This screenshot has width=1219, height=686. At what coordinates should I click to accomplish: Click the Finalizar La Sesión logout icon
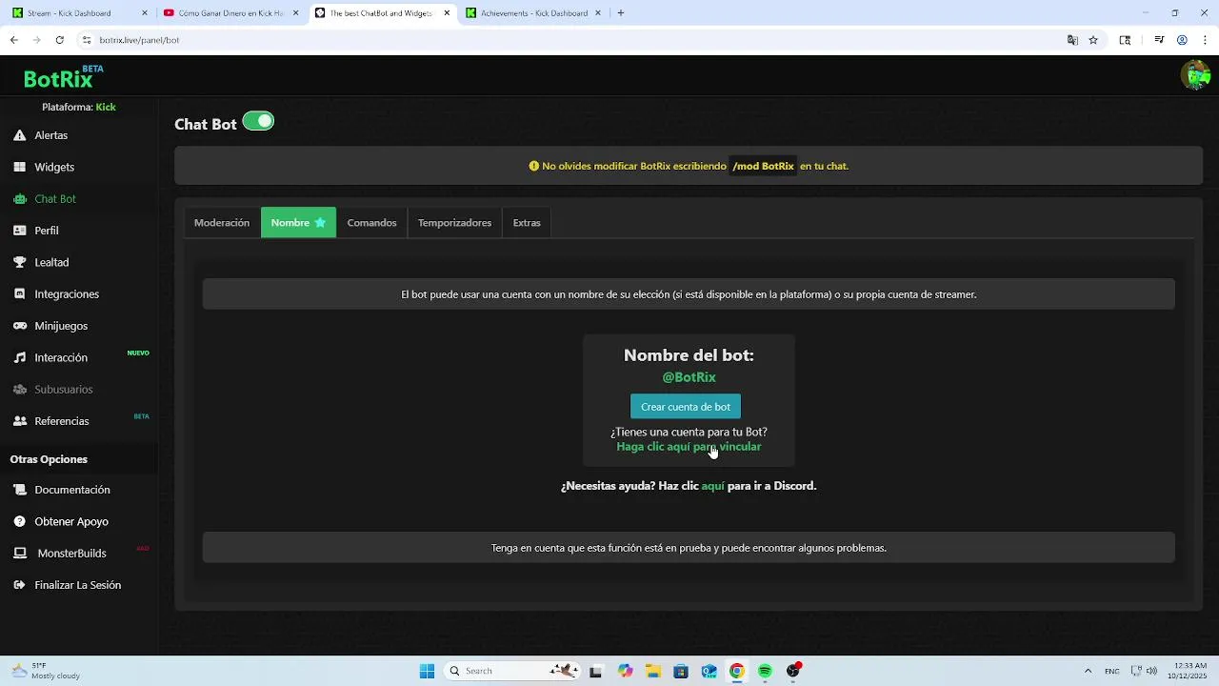pos(19,585)
